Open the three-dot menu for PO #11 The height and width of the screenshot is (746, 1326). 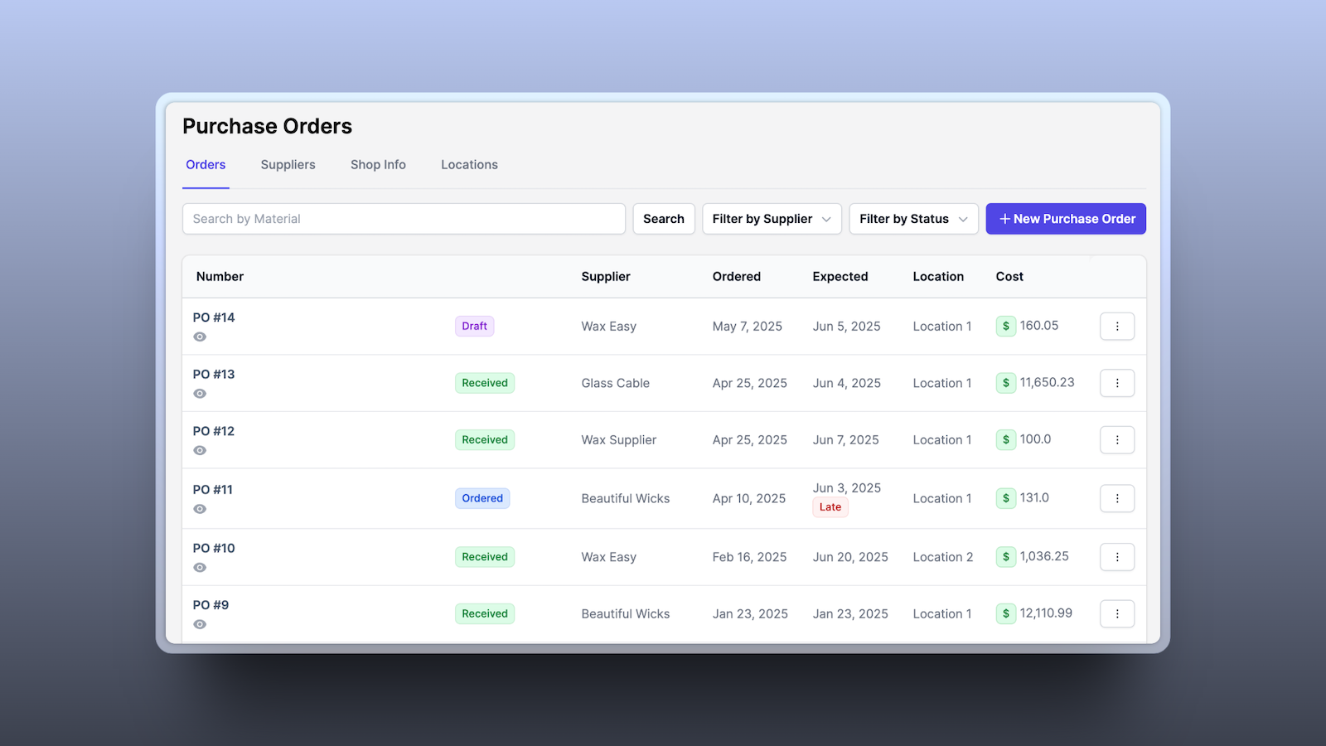[1117, 498]
